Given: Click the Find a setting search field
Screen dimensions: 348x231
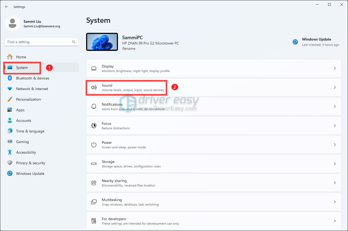Looking at the screenshot, I should pyautogui.click(x=38, y=42).
